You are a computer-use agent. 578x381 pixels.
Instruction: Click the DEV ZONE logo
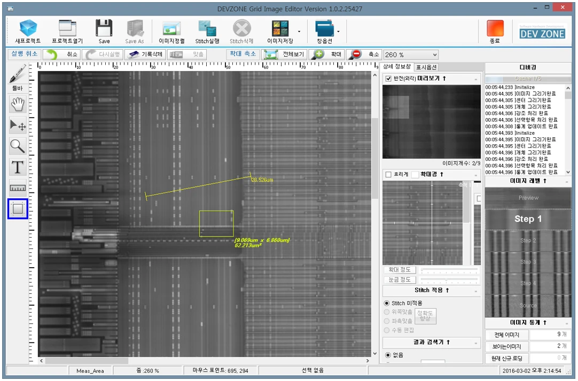542,32
